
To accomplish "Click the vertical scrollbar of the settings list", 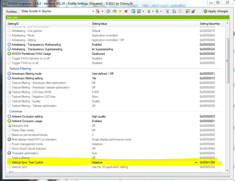I will pos(227,60).
